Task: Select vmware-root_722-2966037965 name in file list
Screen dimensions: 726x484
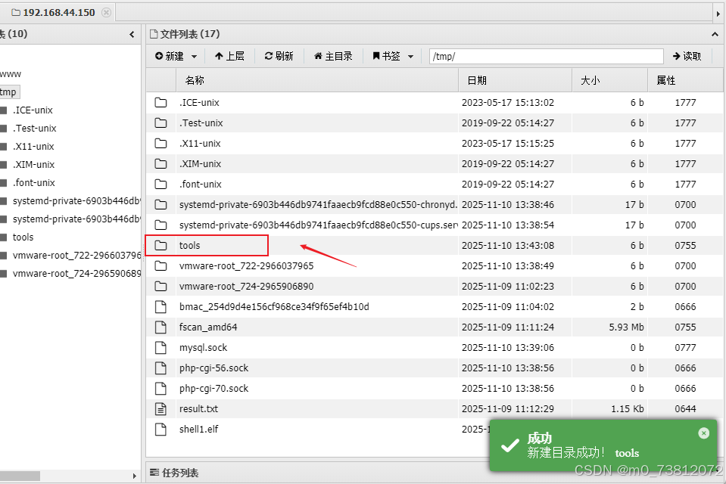Action: coord(246,265)
